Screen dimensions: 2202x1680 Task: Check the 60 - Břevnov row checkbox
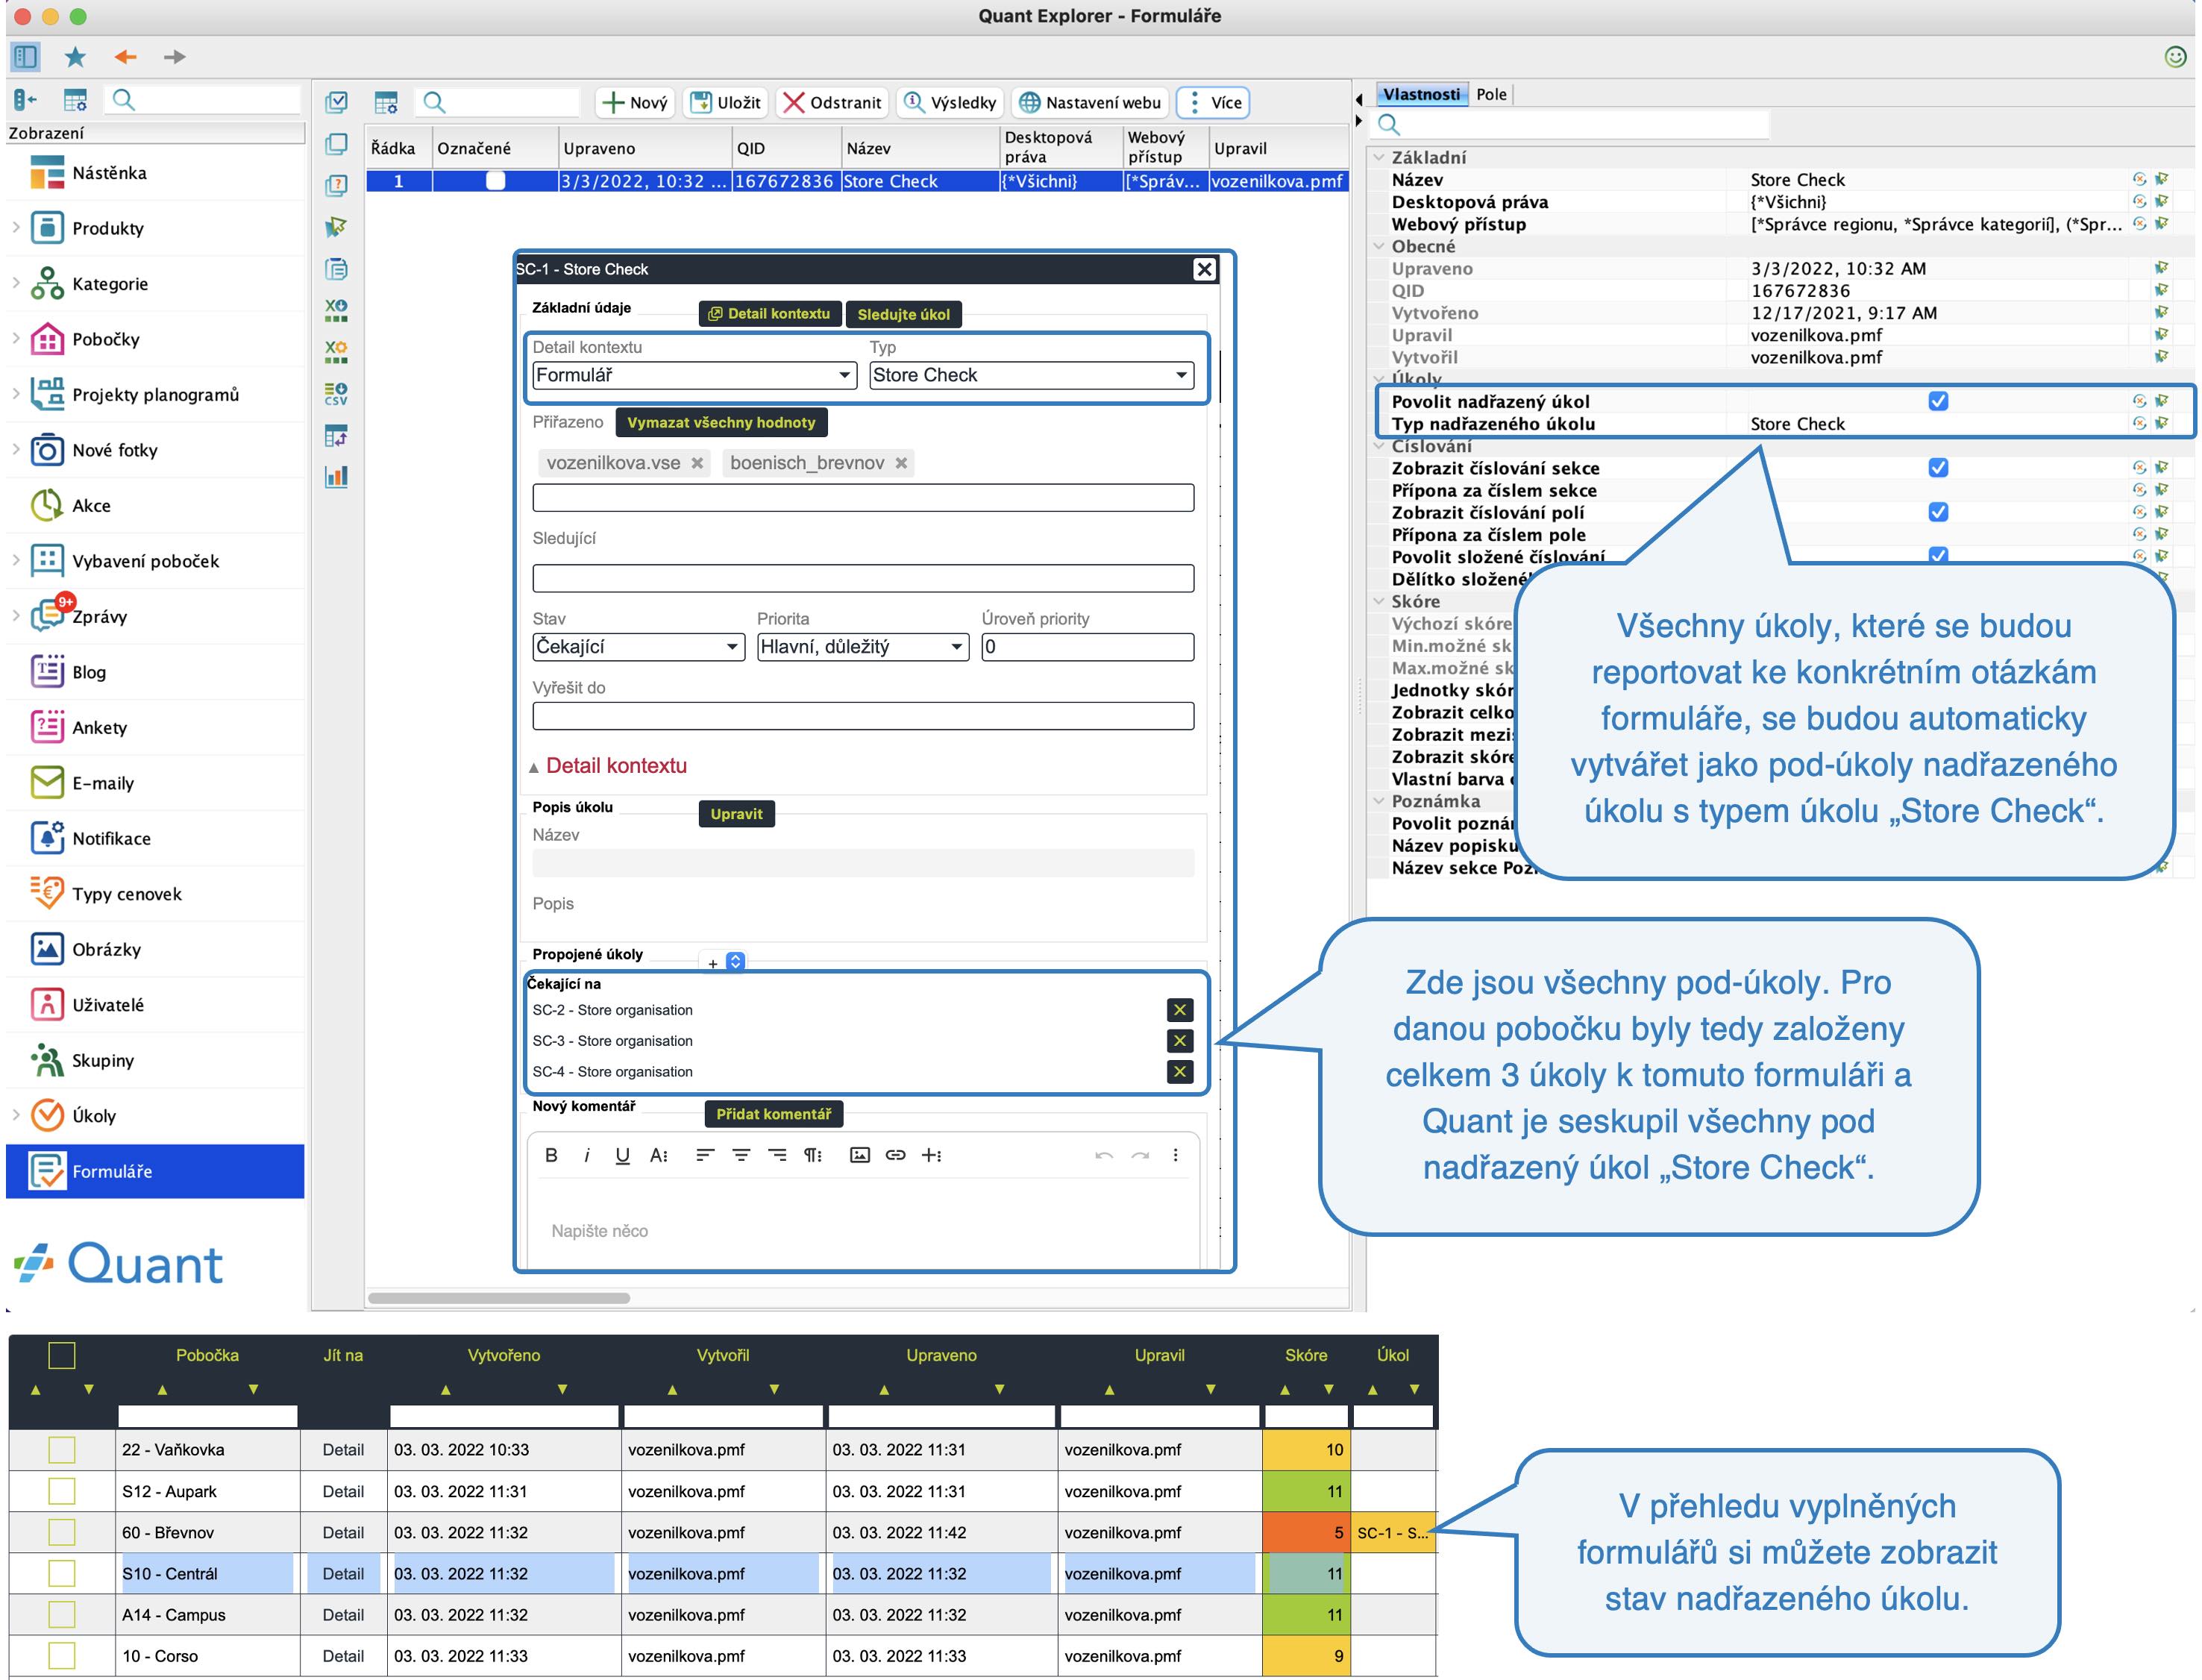[x=62, y=1532]
